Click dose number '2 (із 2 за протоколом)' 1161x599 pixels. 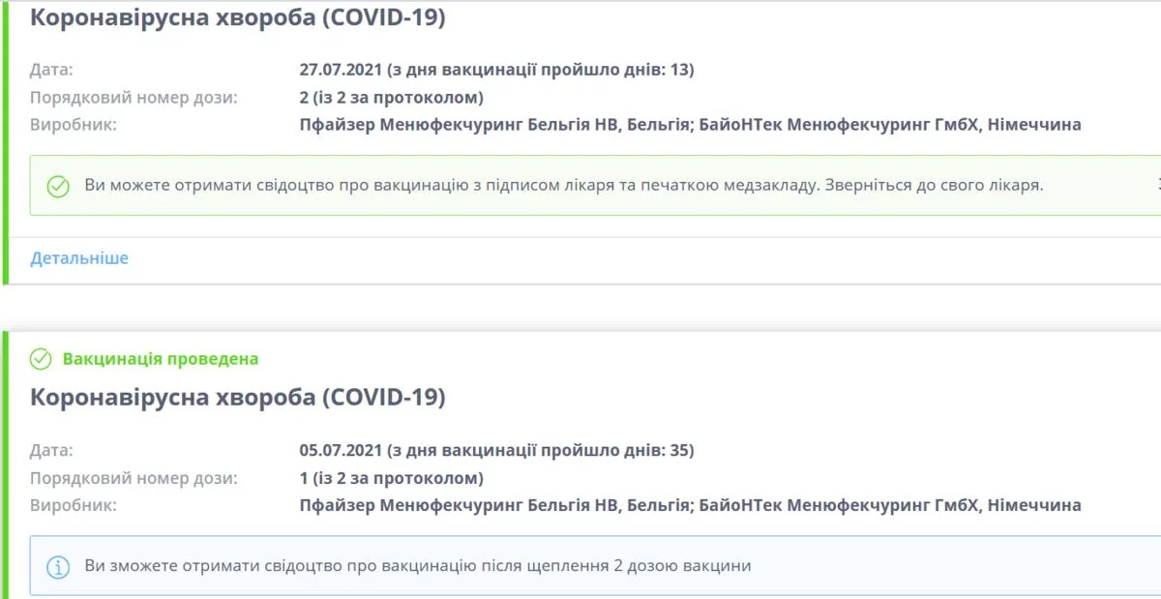[391, 97]
